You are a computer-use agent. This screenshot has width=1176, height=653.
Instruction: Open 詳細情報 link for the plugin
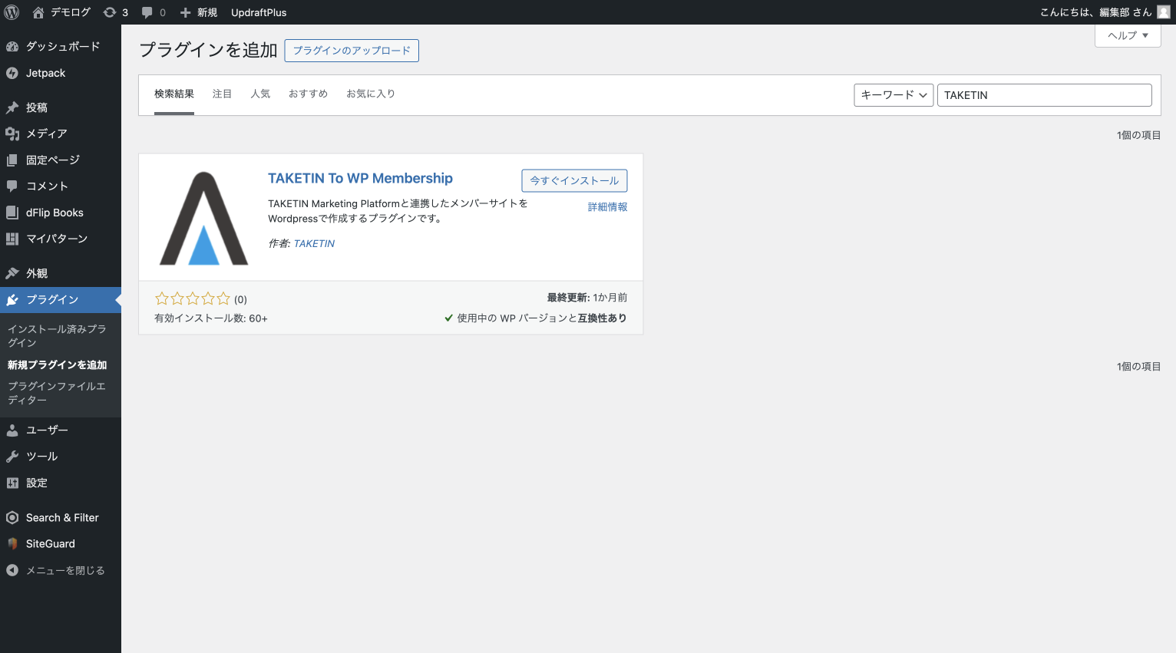(x=607, y=207)
